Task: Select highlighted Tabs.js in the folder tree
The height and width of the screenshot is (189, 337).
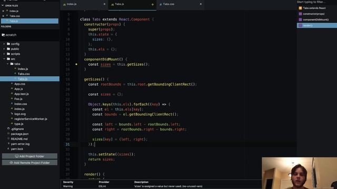Action: (29, 79)
